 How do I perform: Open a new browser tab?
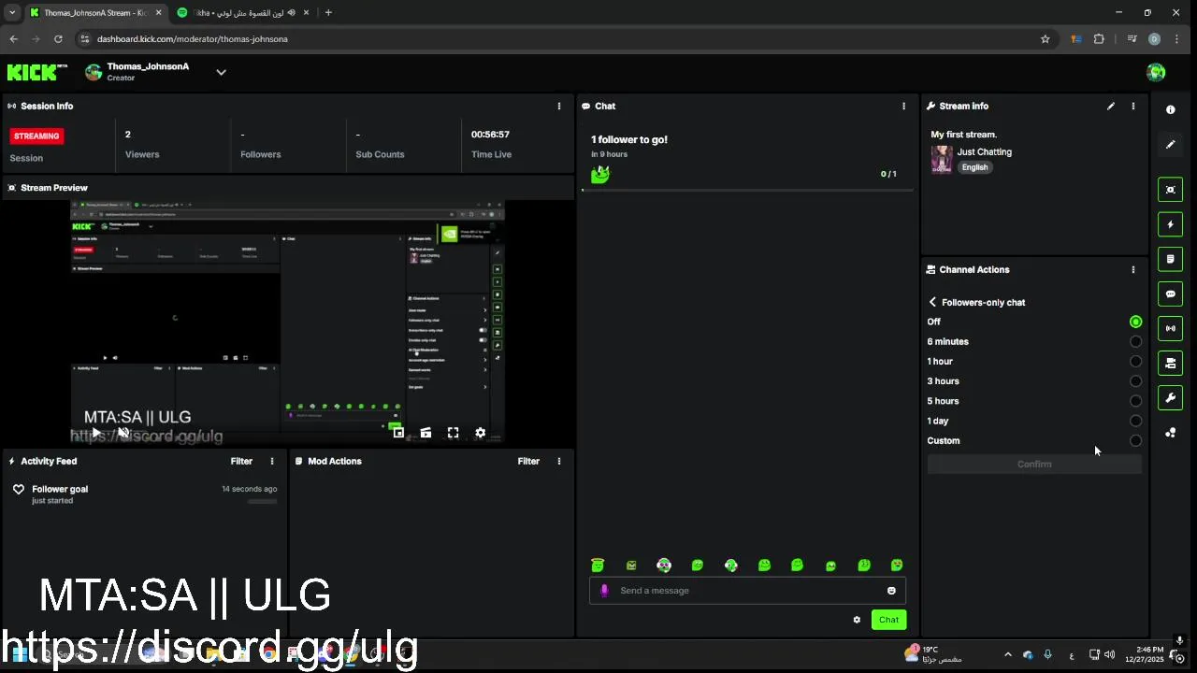(x=328, y=12)
